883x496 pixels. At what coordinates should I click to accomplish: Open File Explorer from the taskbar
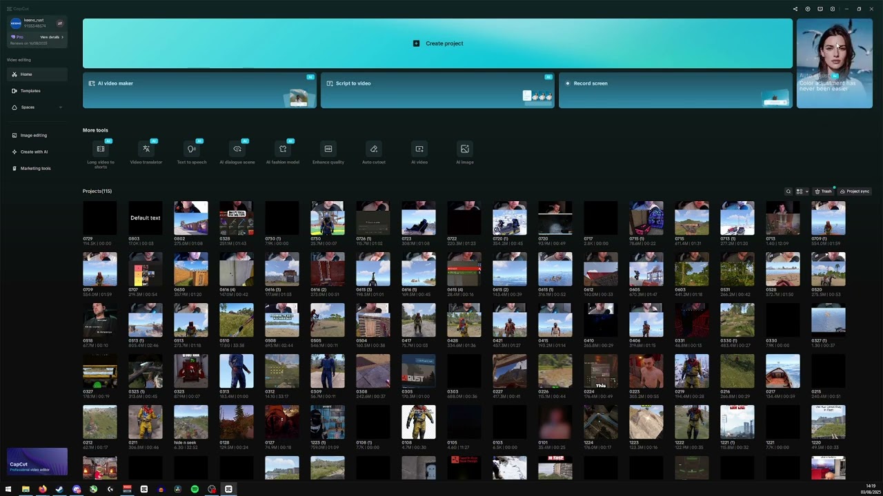[26, 489]
